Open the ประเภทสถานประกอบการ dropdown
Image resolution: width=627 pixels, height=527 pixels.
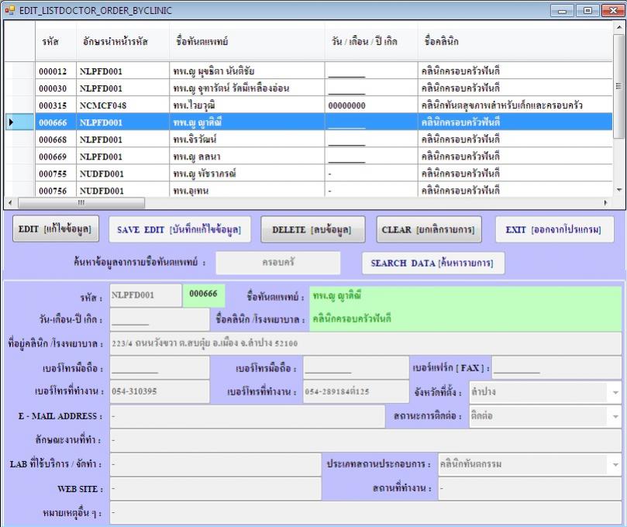click(x=615, y=465)
